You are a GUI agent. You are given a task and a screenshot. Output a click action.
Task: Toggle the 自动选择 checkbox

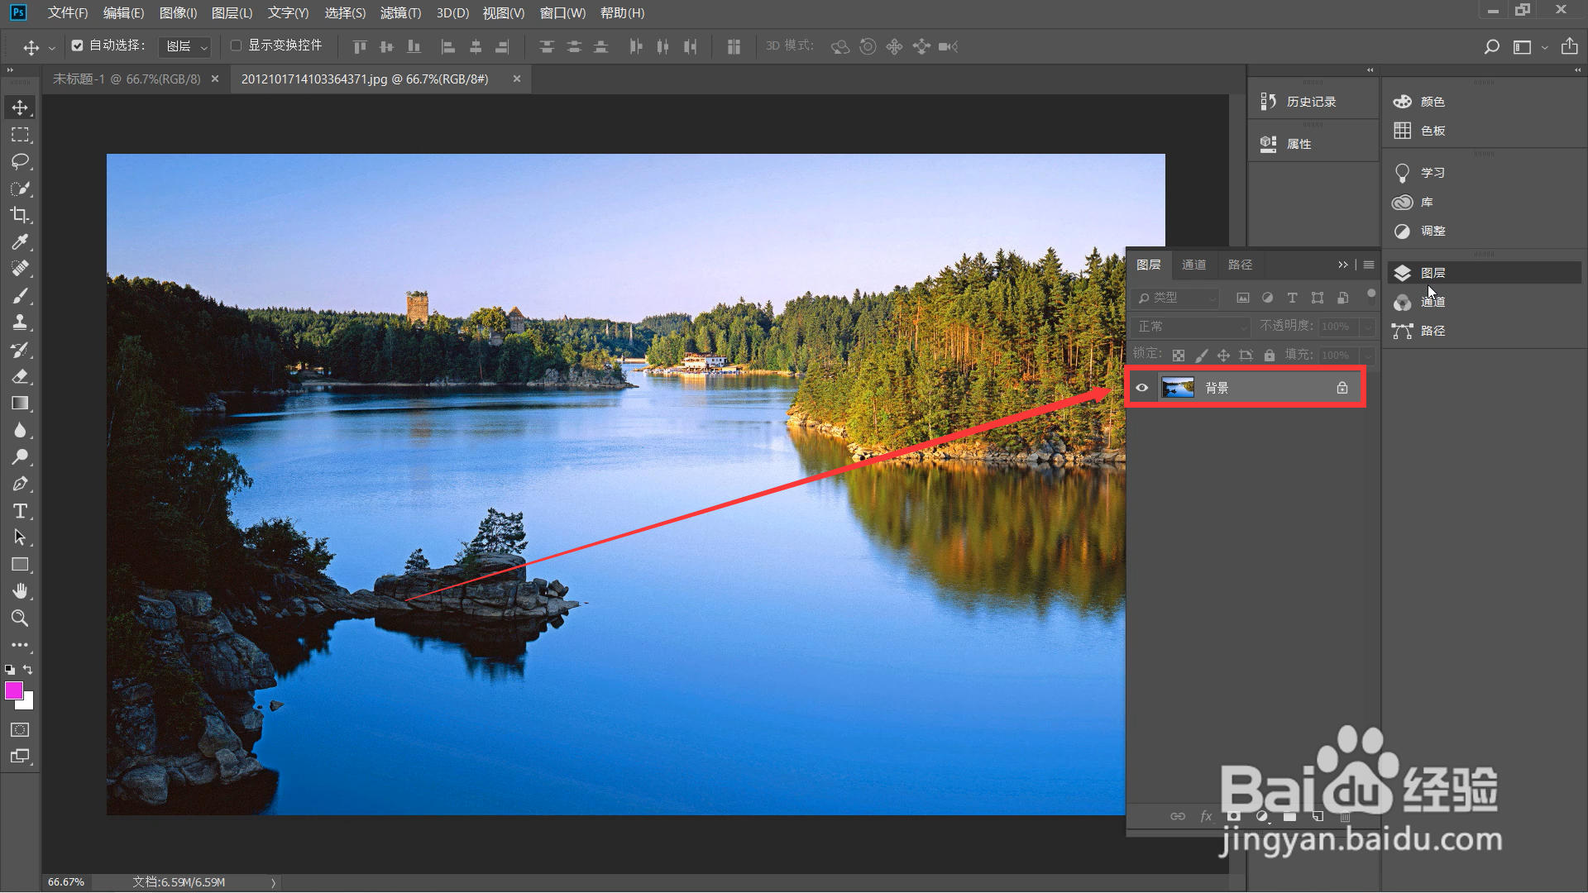tap(78, 45)
